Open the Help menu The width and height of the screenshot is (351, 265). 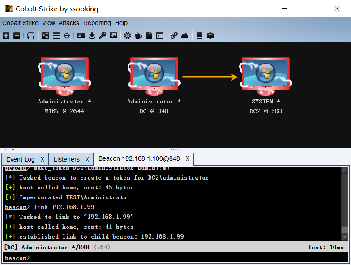coord(121,23)
